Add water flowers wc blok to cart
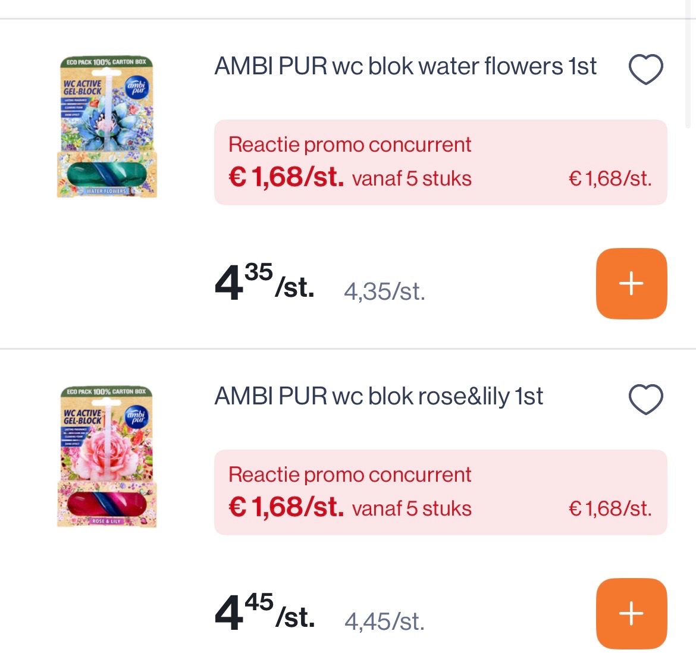 [631, 284]
